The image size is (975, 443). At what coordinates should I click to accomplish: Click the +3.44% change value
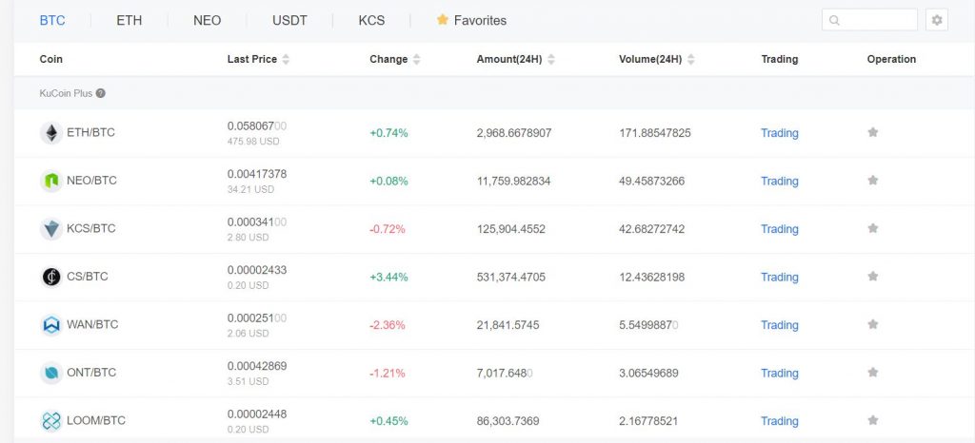pyautogui.click(x=388, y=278)
